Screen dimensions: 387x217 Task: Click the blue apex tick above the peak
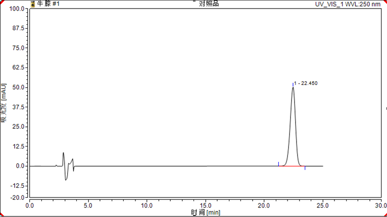pos(293,84)
